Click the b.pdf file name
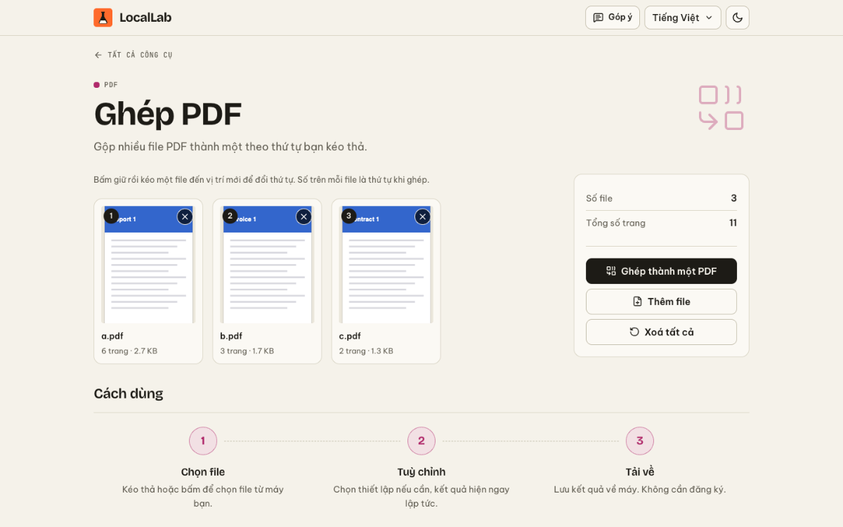Image resolution: width=843 pixels, height=527 pixels. click(231, 336)
